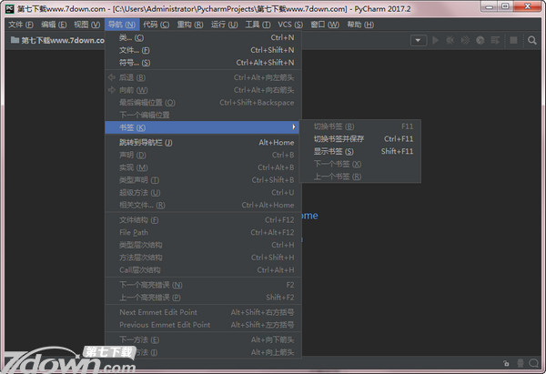Viewport: 546px width, 374px height.
Task: Toggle the read-only lock icon in status bar
Action: tap(506, 363)
